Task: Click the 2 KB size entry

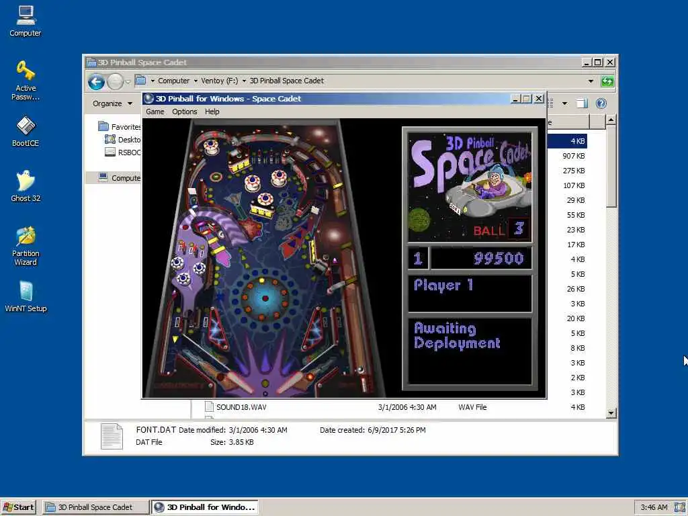Action: (577, 378)
